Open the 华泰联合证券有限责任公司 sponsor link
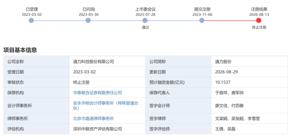Viewport: 291px width, 139px height. coord(98,93)
